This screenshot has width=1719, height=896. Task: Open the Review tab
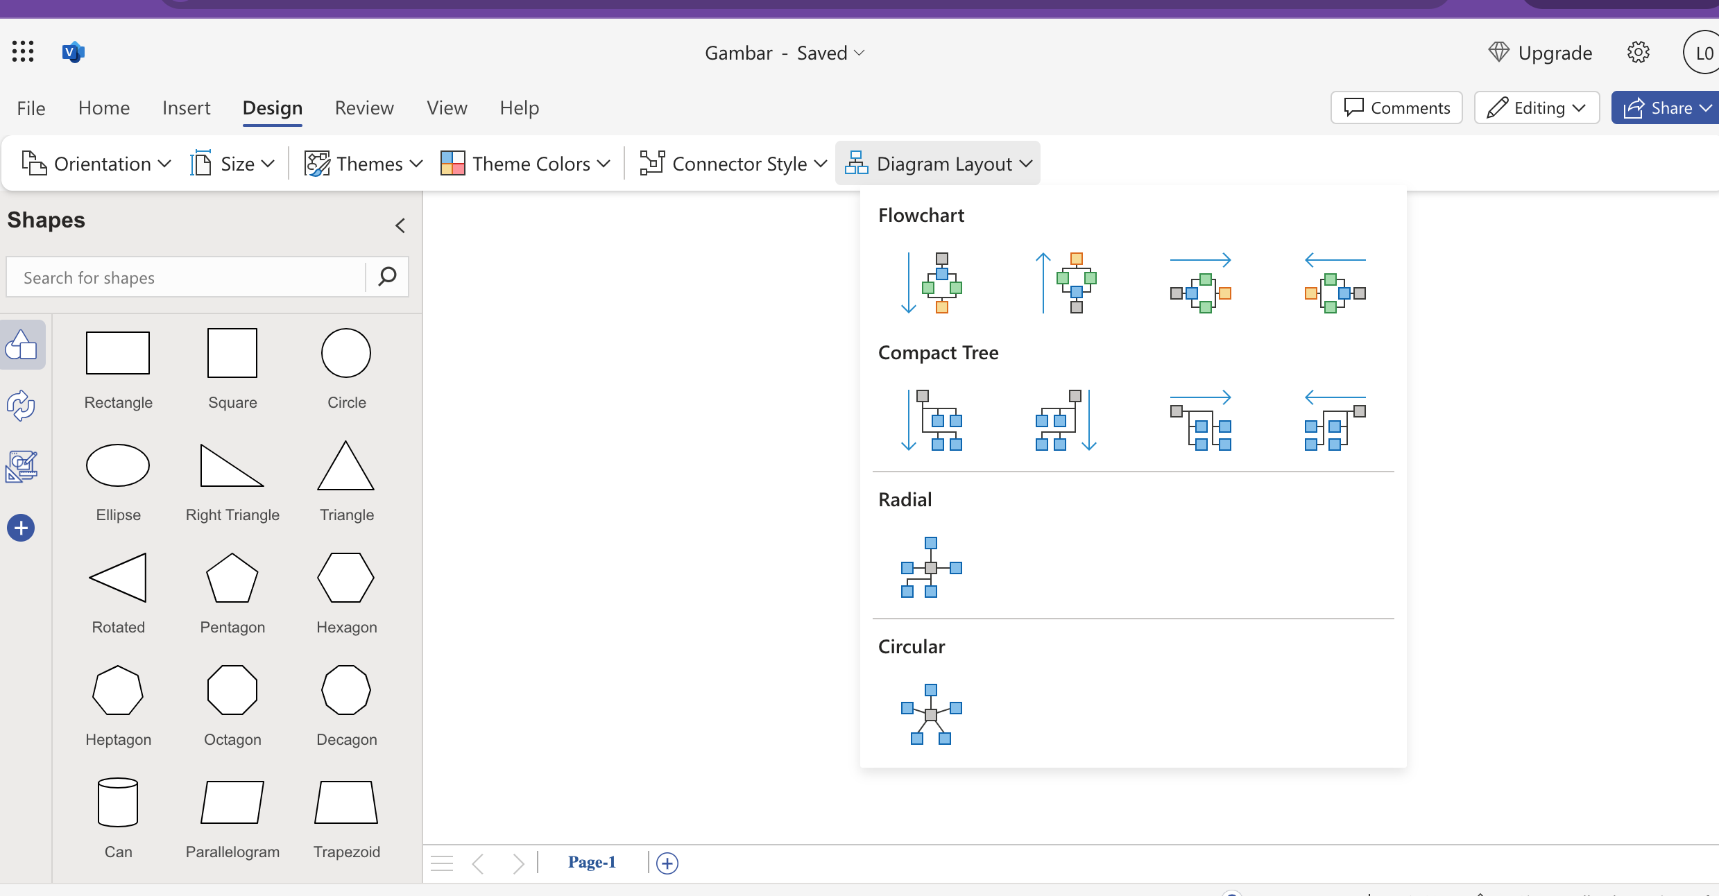click(364, 107)
